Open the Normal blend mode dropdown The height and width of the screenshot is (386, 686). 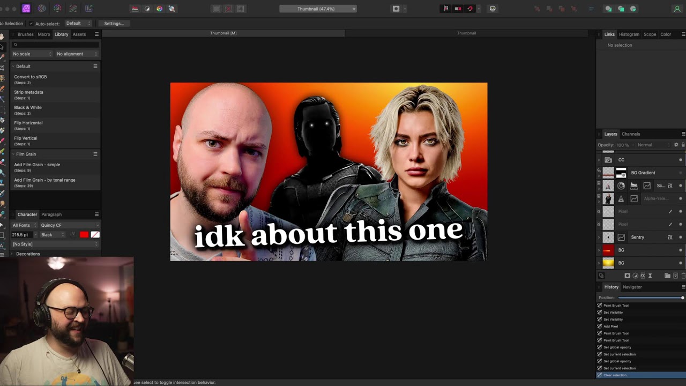pos(653,145)
